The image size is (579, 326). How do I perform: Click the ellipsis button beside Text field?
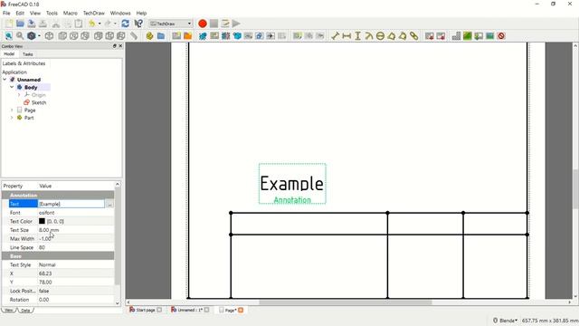pos(109,204)
